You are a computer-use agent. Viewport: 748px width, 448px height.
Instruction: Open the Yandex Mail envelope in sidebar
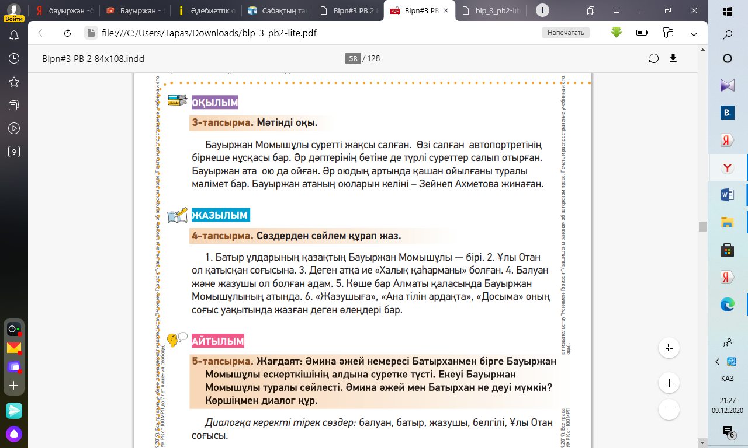(x=14, y=348)
